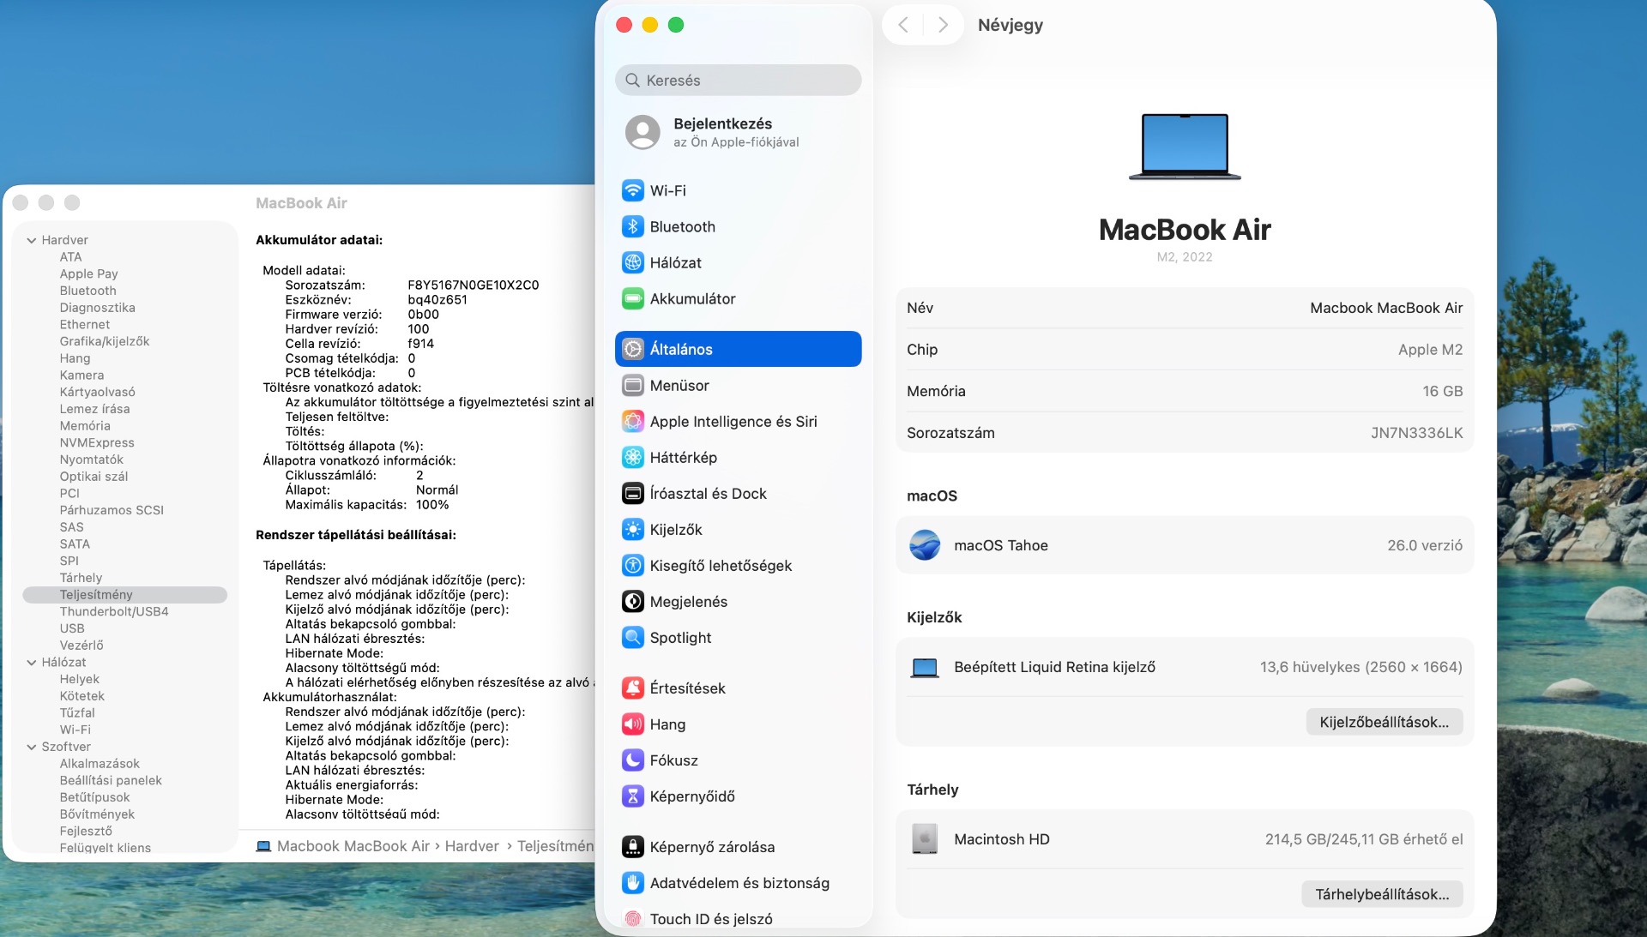The image size is (1647, 937).
Task: Click the Keresés search field
Action: pyautogui.click(x=738, y=80)
